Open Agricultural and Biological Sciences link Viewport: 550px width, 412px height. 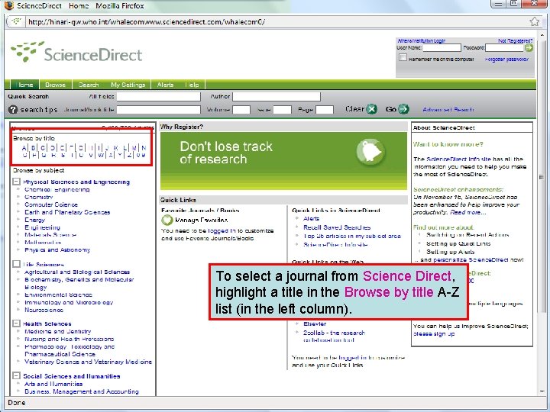click(77, 272)
